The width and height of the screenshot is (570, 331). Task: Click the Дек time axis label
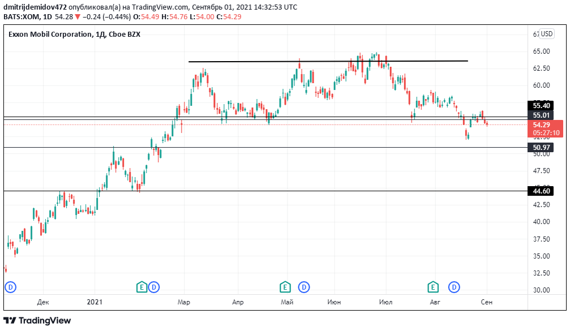tap(43, 302)
